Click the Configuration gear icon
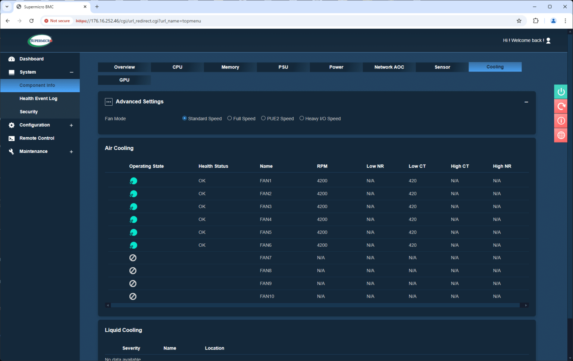Image resolution: width=573 pixels, height=361 pixels. pyautogui.click(x=12, y=125)
